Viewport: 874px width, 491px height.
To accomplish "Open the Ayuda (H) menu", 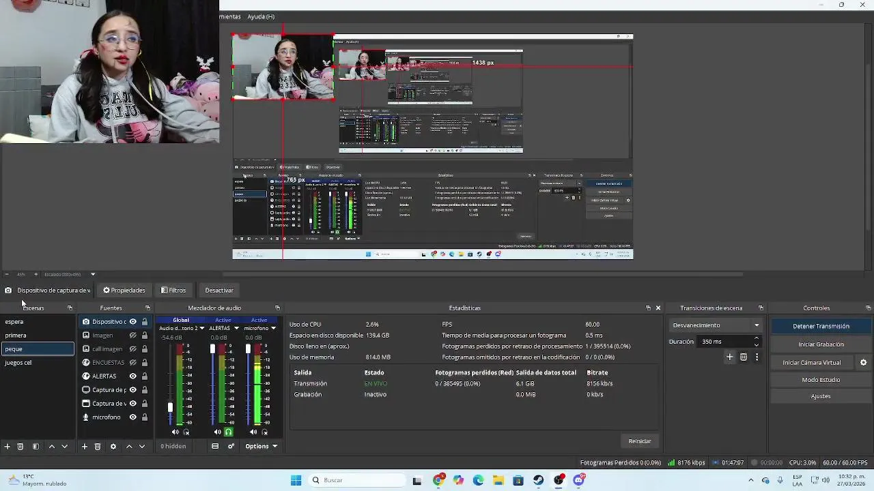I will coord(261,16).
